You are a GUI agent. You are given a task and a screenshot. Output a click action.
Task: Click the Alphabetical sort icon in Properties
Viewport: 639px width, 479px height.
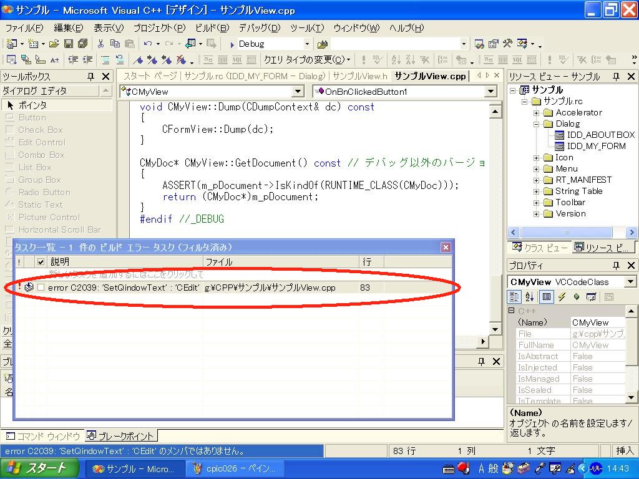[x=529, y=297]
